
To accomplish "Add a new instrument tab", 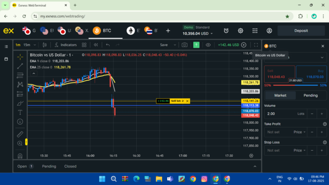I will 168,31.
